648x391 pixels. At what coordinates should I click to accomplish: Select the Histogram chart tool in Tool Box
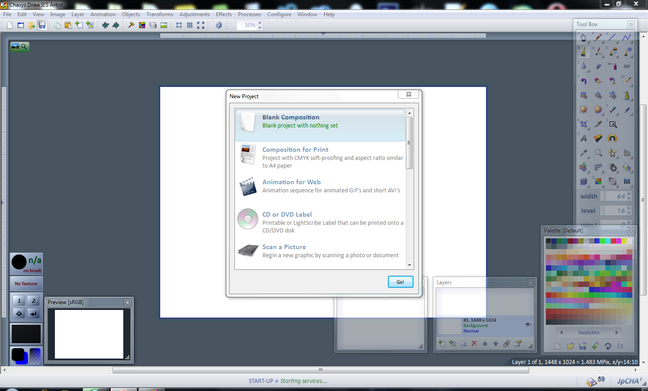627,153
